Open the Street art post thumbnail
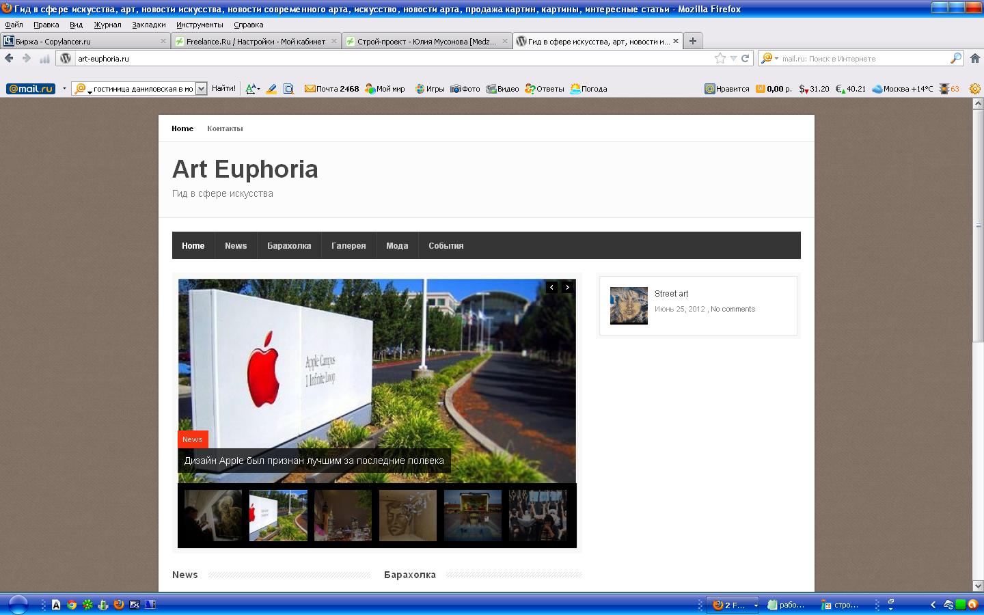The image size is (984, 615). tap(629, 305)
